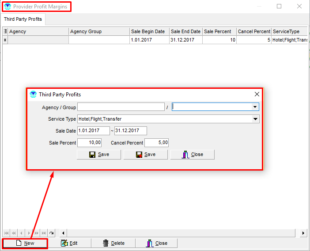The image size is (310, 251).
Task: Dismiss the Third Party Profits dialog with the X
Action: point(257,94)
